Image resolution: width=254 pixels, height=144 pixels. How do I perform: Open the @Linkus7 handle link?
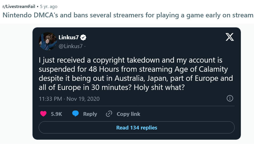pyautogui.click(x=71, y=46)
